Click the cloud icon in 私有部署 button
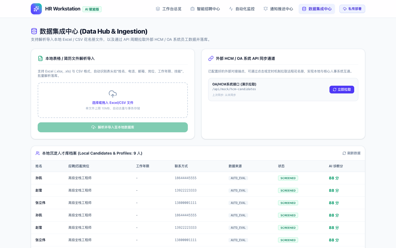This screenshot has height=248, width=396. [345, 9]
